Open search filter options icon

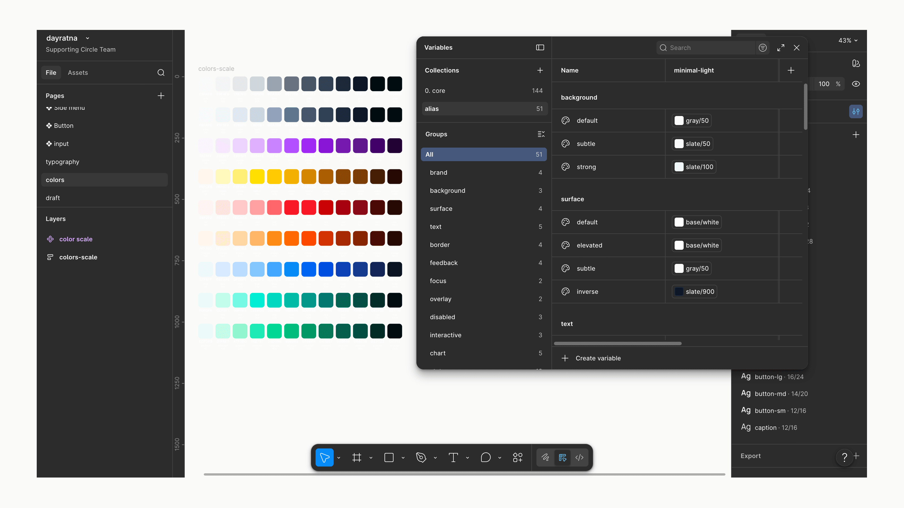point(762,48)
